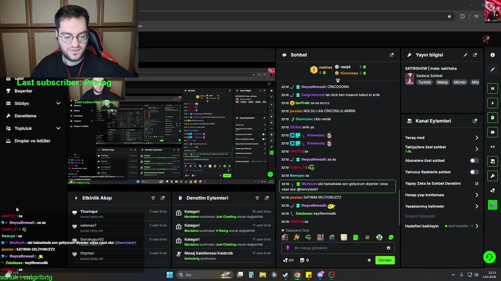The width and height of the screenshot is (501, 281).
Task: Open Droplar ve ödüller in sidebar
Action: (x=32, y=141)
